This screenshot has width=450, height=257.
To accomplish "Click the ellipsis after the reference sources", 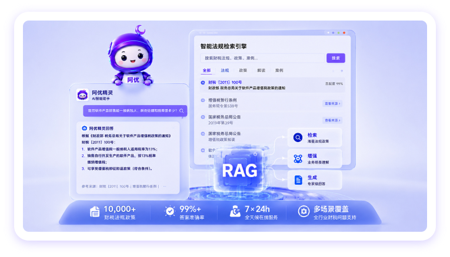I will pos(165,187).
